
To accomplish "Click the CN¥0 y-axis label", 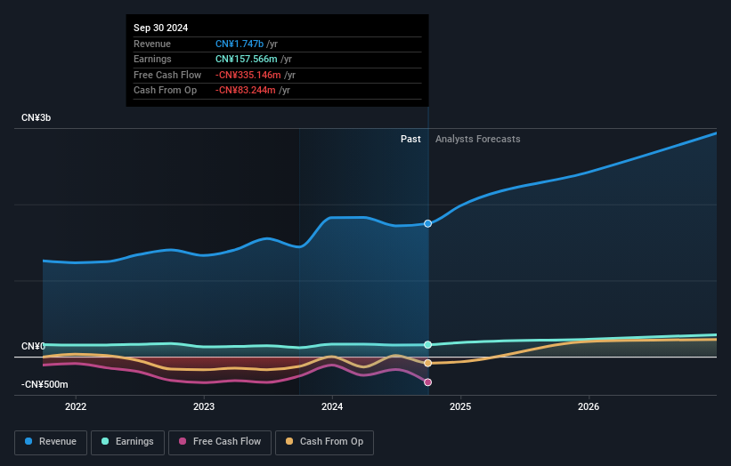I will click(33, 346).
